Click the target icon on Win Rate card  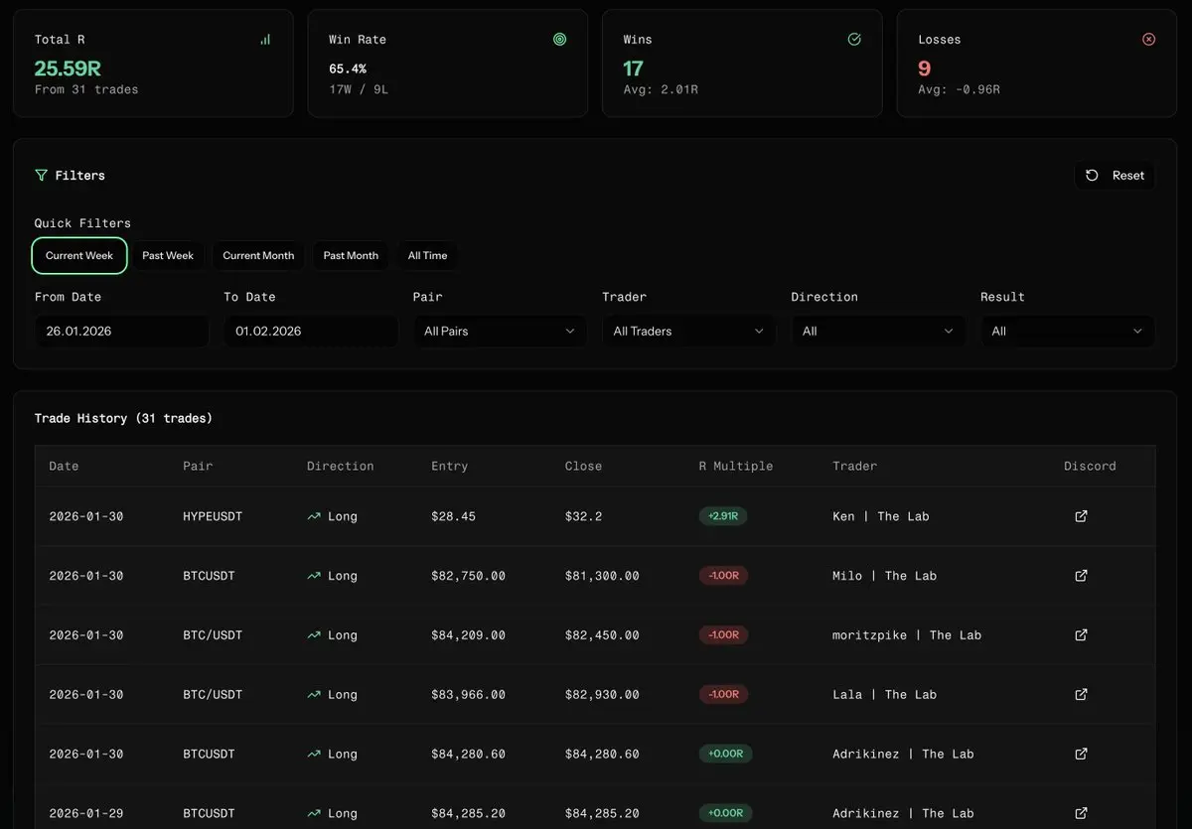point(560,40)
